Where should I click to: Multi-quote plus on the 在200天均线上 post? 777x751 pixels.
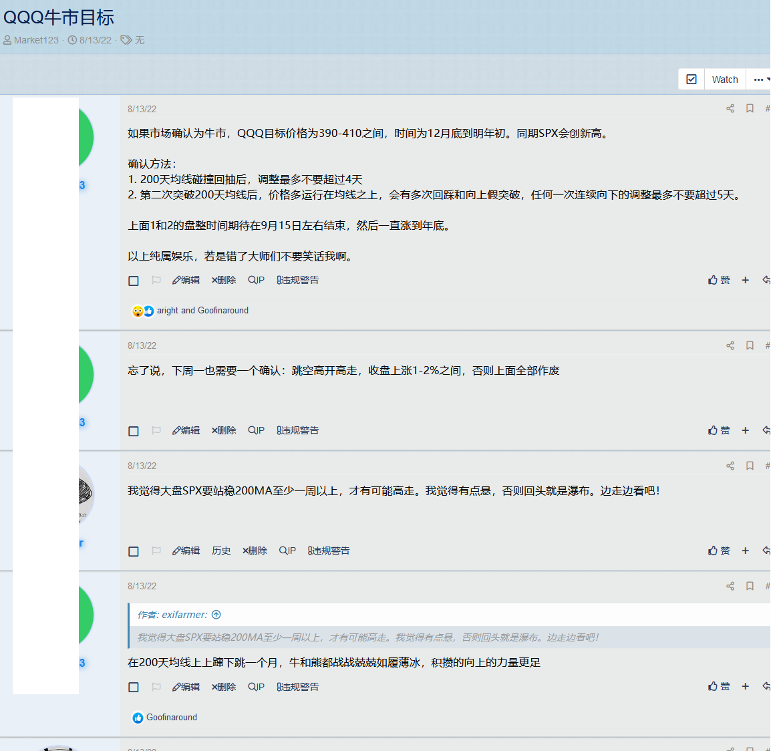tap(745, 687)
